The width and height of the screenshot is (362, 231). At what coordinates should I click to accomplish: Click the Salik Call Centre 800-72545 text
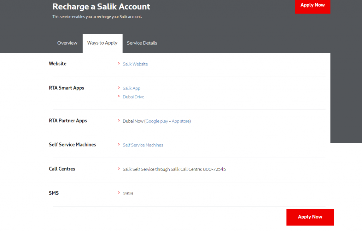174,169
